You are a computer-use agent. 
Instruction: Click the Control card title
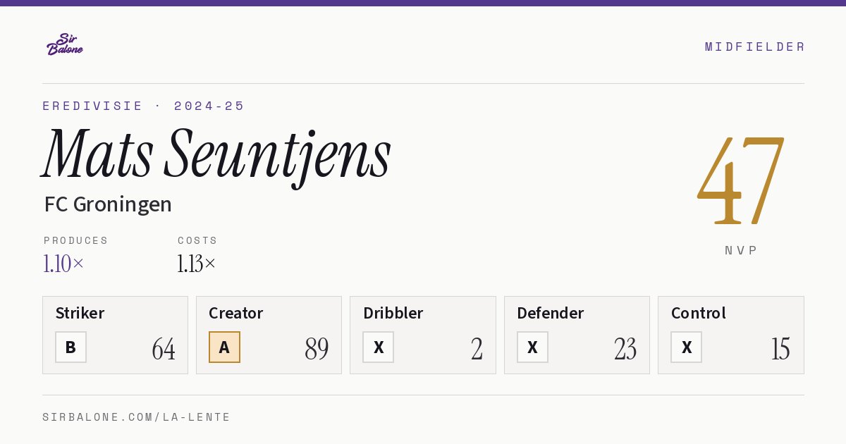pos(699,313)
